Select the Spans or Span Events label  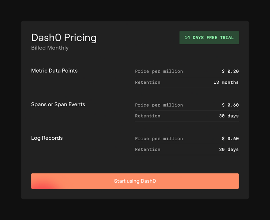point(58,104)
